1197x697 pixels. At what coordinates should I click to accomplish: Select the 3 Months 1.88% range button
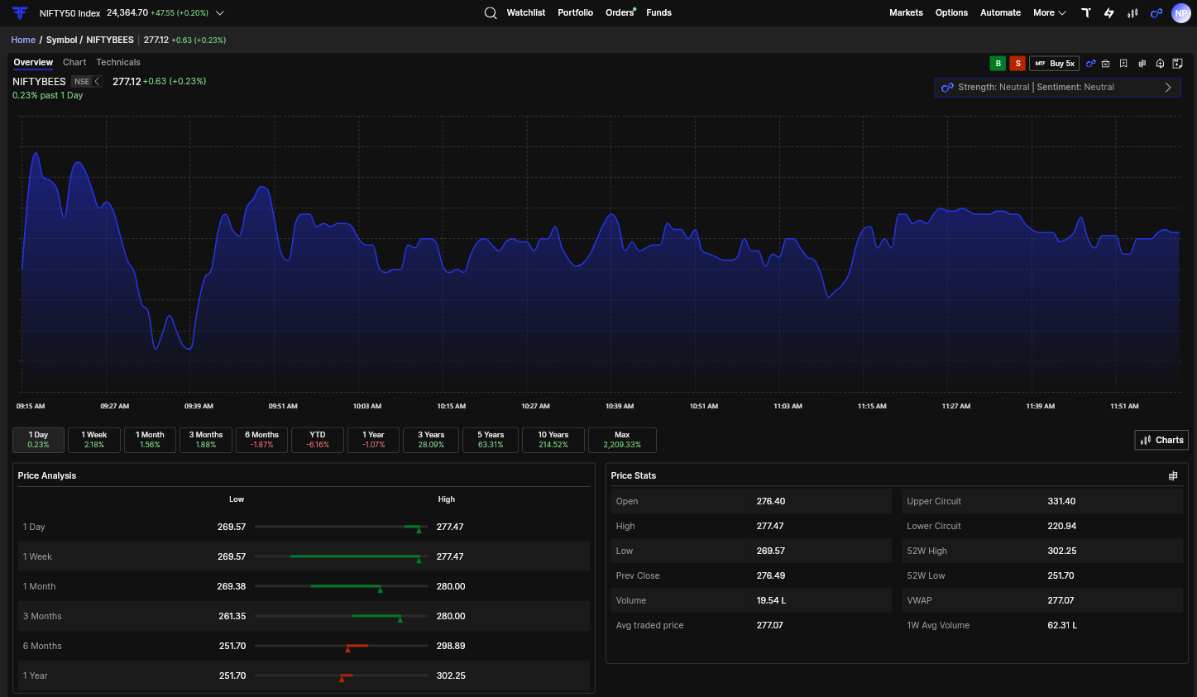206,440
